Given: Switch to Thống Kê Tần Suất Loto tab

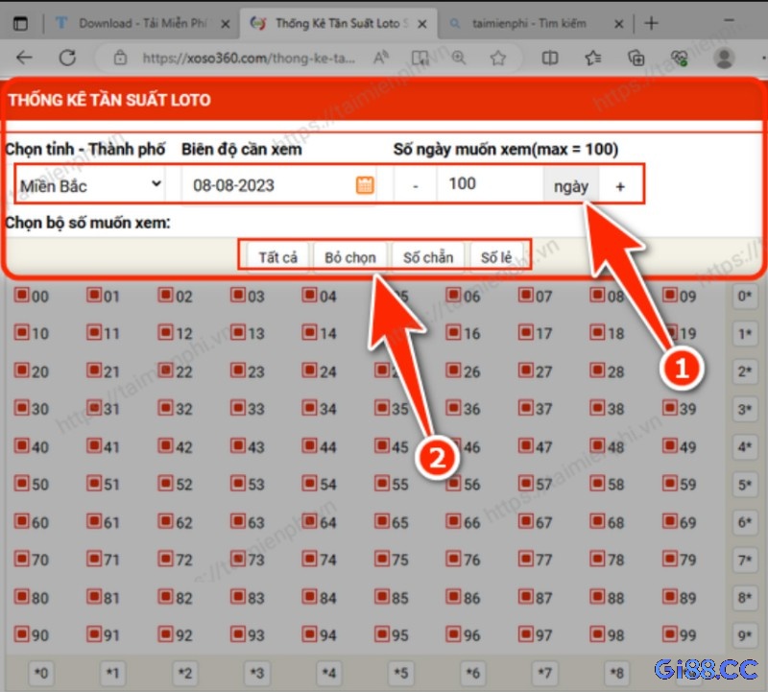Looking at the screenshot, I should tap(338, 23).
